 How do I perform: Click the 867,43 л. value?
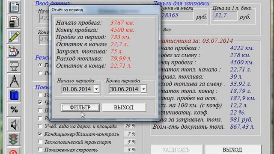pyautogui.click(x=242, y=127)
